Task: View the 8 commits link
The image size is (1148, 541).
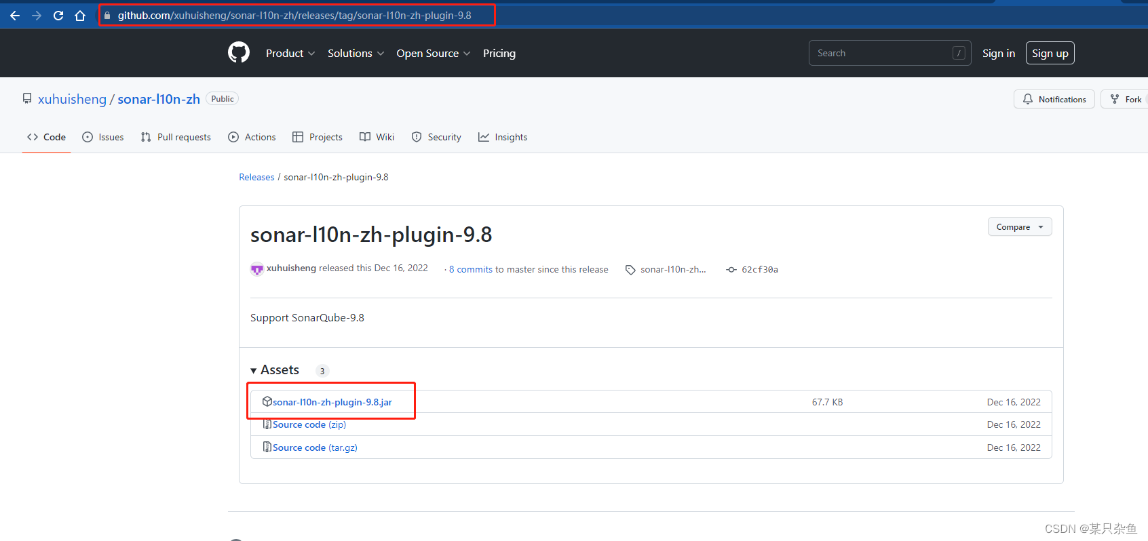Action: [471, 269]
